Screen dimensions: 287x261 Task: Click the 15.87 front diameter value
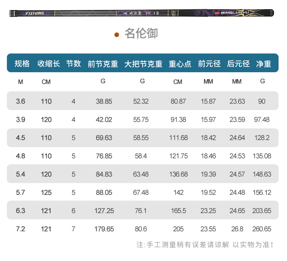click(x=208, y=101)
